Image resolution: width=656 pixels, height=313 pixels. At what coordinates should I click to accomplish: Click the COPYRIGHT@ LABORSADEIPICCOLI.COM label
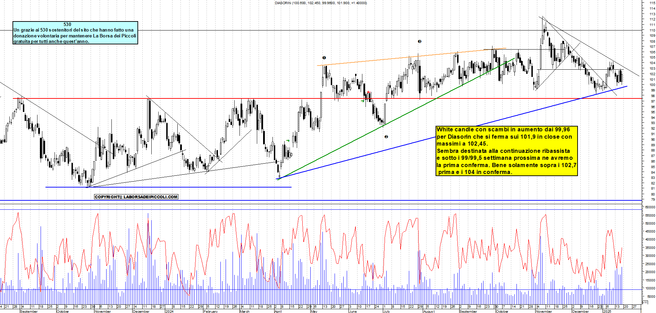click(136, 197)
